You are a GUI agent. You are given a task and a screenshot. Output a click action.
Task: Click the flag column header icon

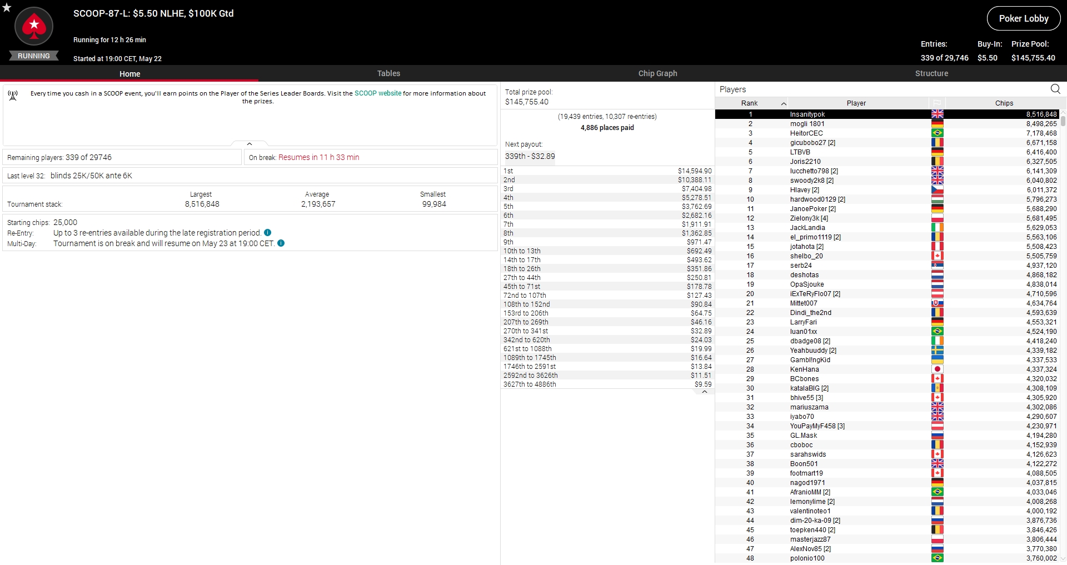(937, 103)
